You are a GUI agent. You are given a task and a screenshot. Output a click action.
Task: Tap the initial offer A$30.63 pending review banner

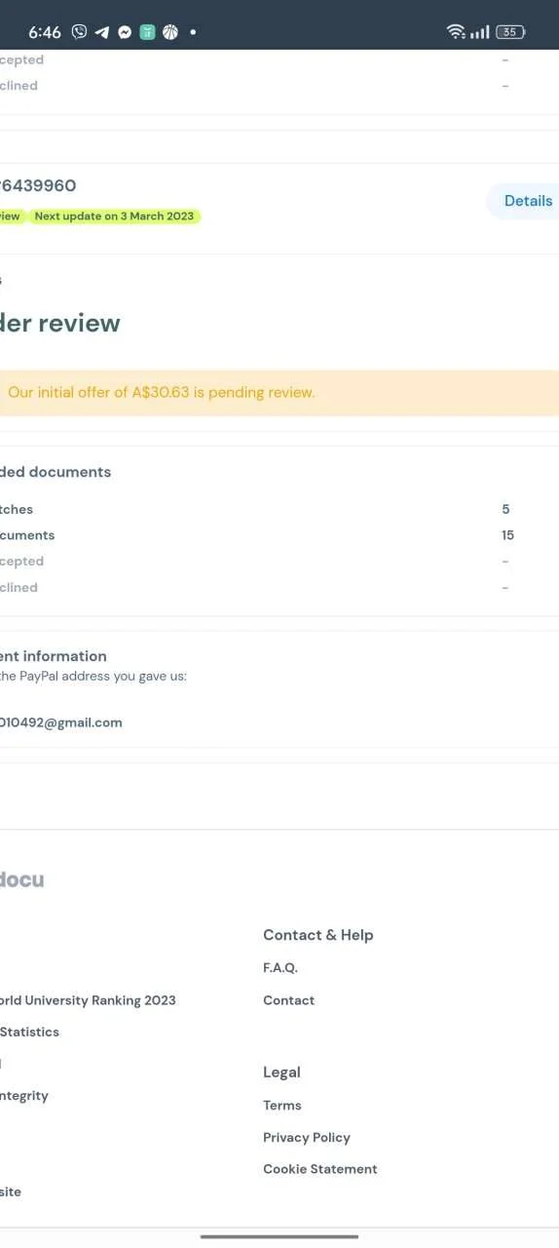click(279, 393)
